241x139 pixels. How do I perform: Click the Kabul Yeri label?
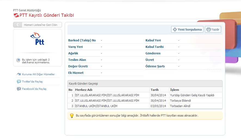pyautogui.click(x=153, y=40)
